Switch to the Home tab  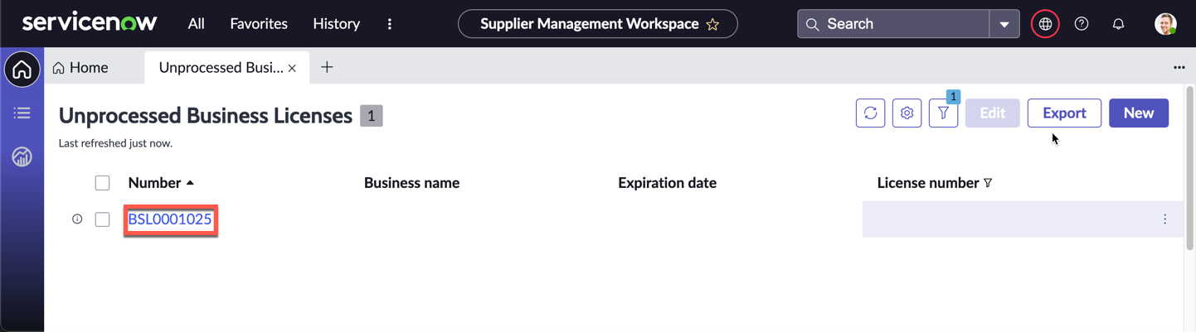click(x=81, y=68)
